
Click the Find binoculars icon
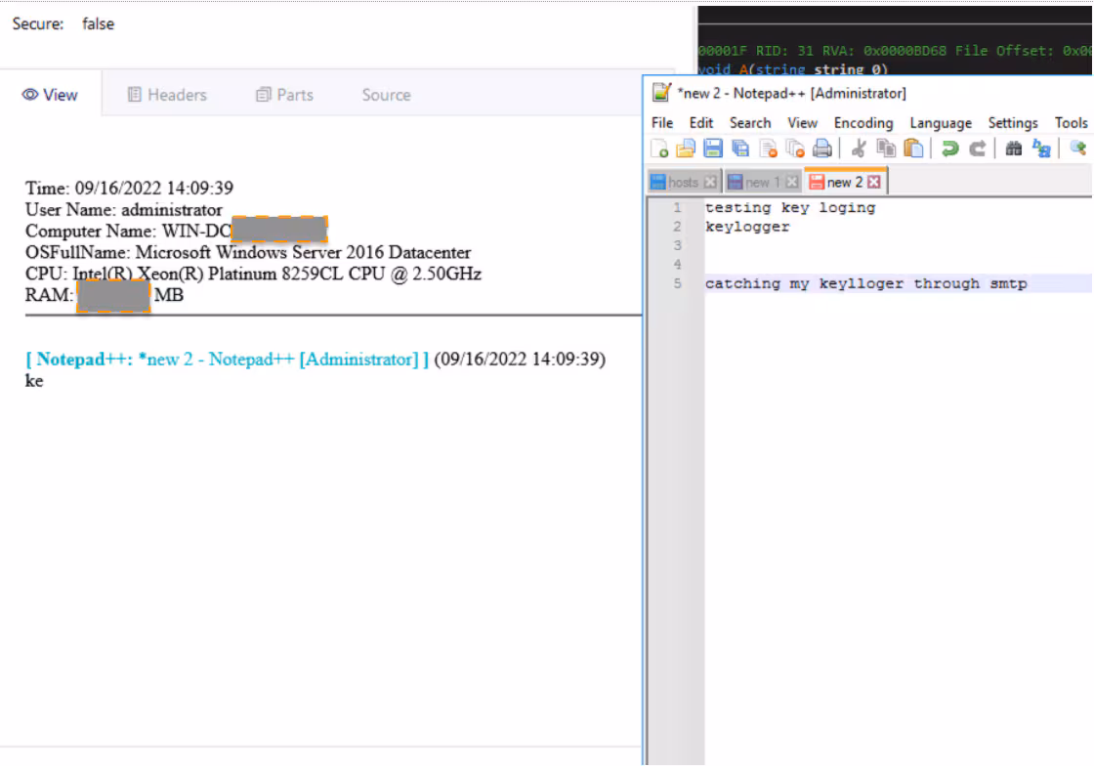coord(1014,149)
